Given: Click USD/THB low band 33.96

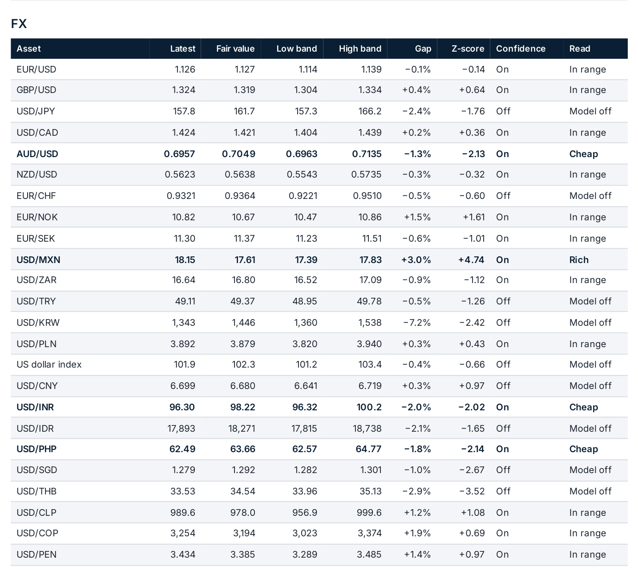Looking at the screenshot, I should click(305, 491).
